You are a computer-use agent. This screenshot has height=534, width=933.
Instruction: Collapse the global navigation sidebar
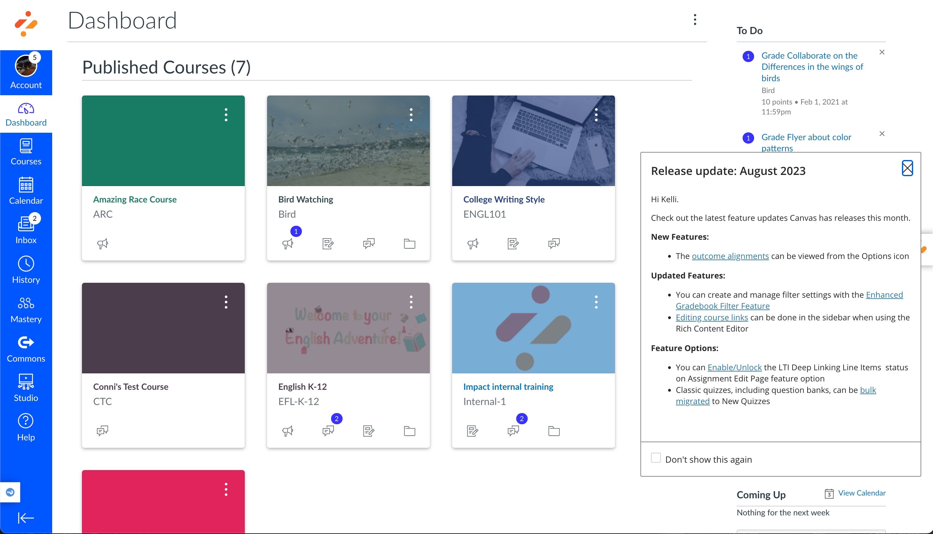click(26, 518)
